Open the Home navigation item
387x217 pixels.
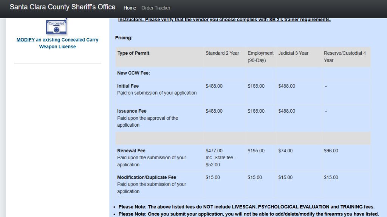(x=130, y=8)
